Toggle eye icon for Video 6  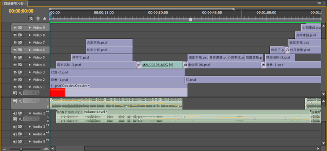[x=15, y=50]
